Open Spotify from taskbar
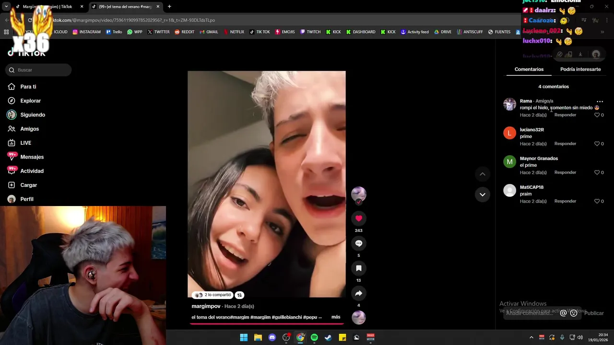Viewport: 614px width, 345px height. click(x=314, y=337)
